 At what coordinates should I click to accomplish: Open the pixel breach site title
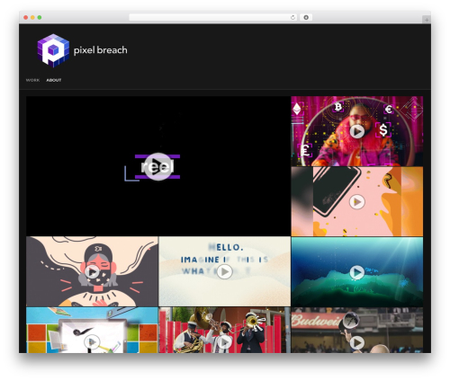pos(101,50)
